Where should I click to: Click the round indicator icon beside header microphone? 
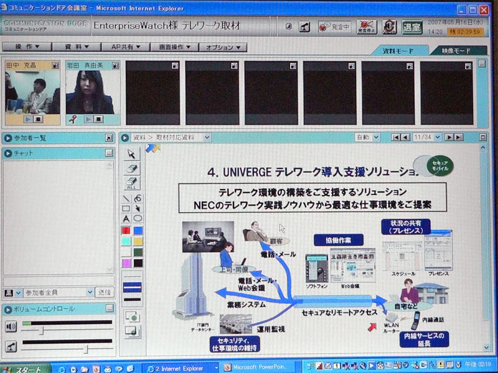(x=289, y=27)
